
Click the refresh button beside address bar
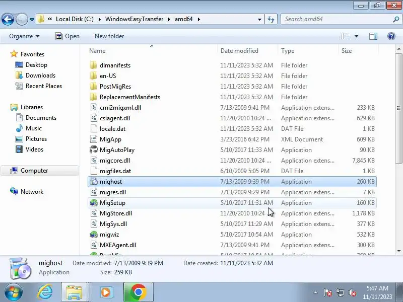(x=271, y=19)
